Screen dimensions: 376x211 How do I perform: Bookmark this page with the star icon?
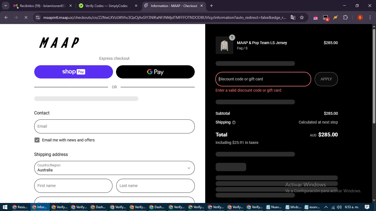pos(302,18)
